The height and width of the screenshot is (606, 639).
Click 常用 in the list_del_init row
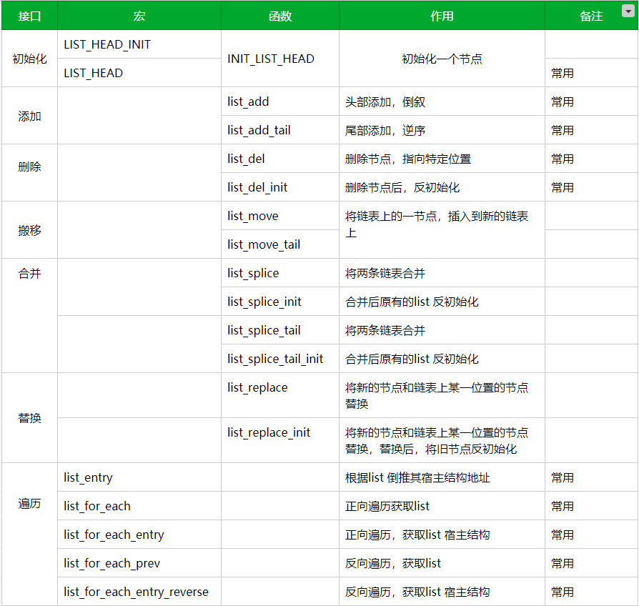click(x=563, y=187)
